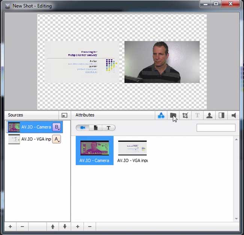Move selected source down in list

[65, 227]
